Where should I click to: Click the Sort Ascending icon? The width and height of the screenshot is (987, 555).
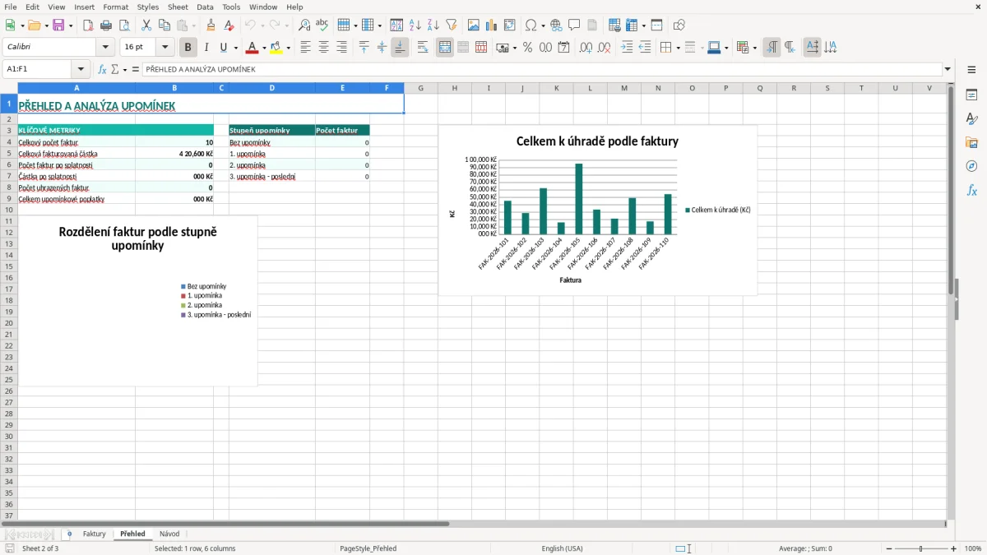click(415, 25)
